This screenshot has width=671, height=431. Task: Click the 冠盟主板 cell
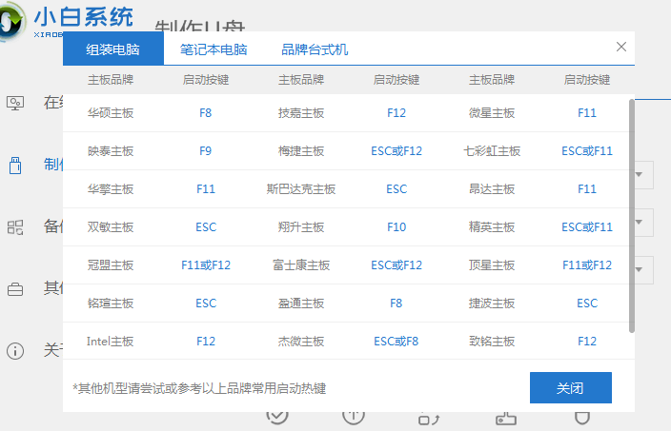coord(111,265)
